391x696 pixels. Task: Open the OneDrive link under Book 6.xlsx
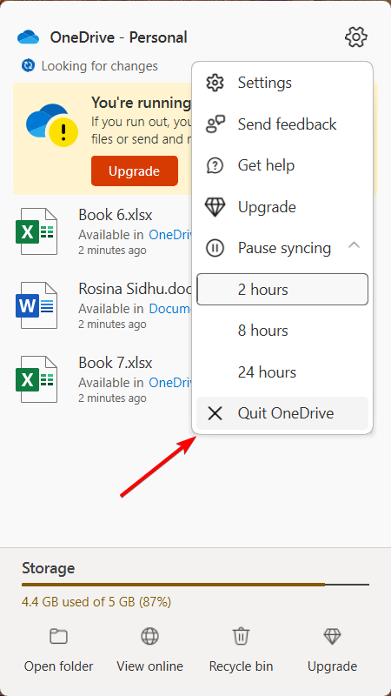pos(170,235)
